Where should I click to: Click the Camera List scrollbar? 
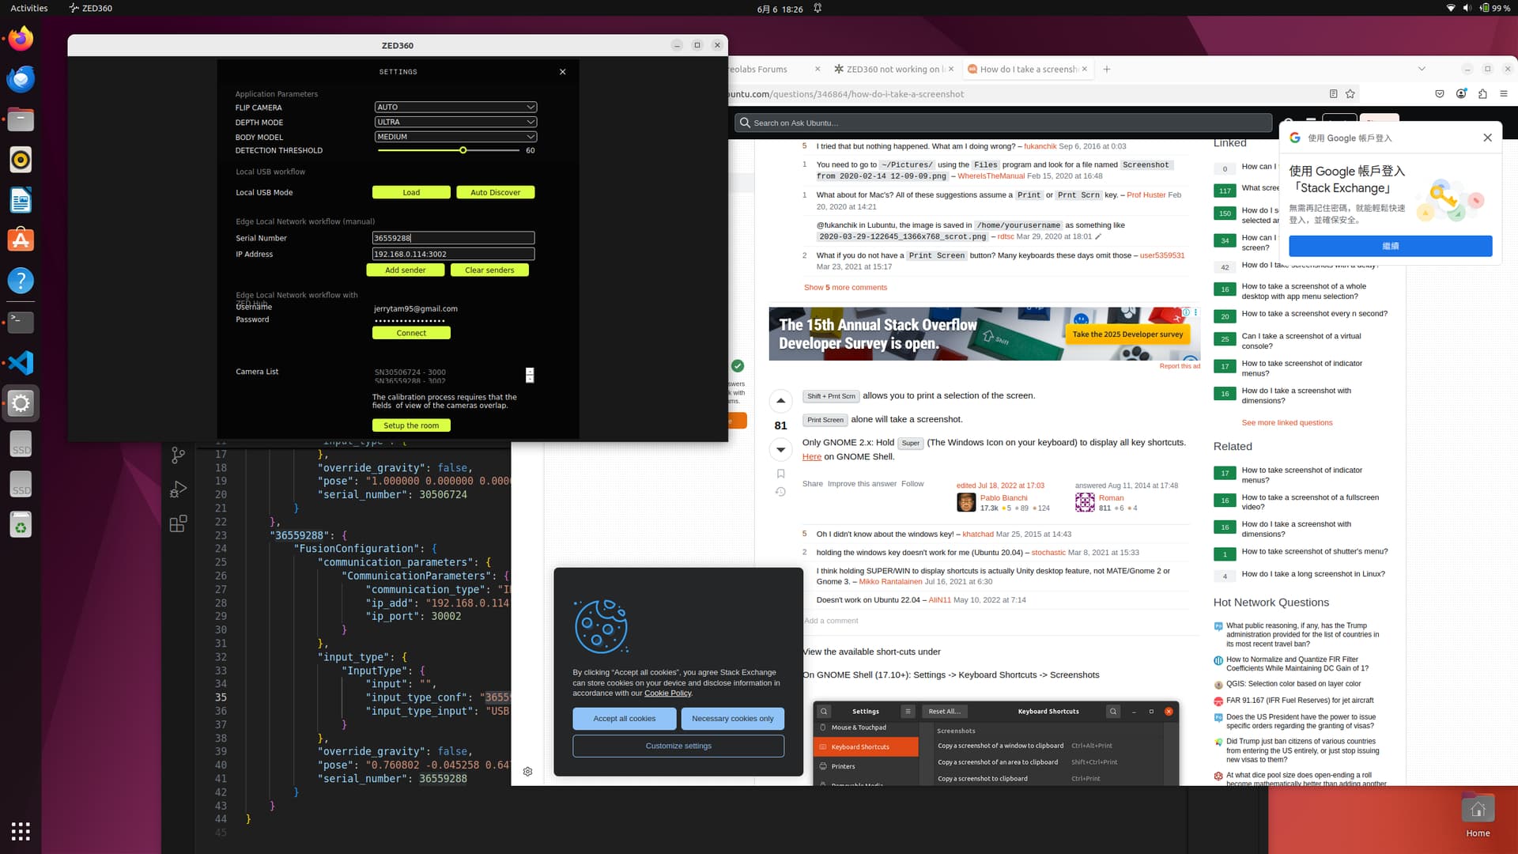pos(530,375)
